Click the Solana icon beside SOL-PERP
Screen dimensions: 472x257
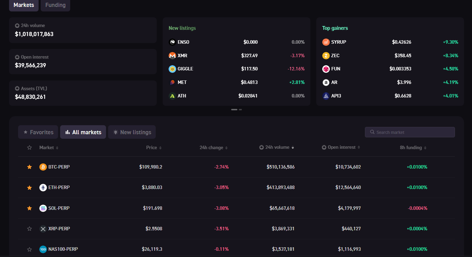pos(43,208)
